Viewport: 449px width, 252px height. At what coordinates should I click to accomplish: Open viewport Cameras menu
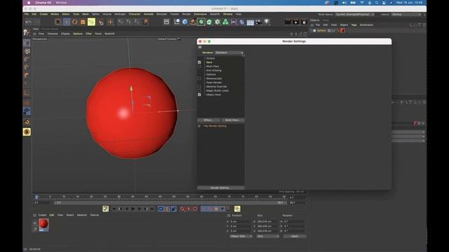[x=53, y=34]
